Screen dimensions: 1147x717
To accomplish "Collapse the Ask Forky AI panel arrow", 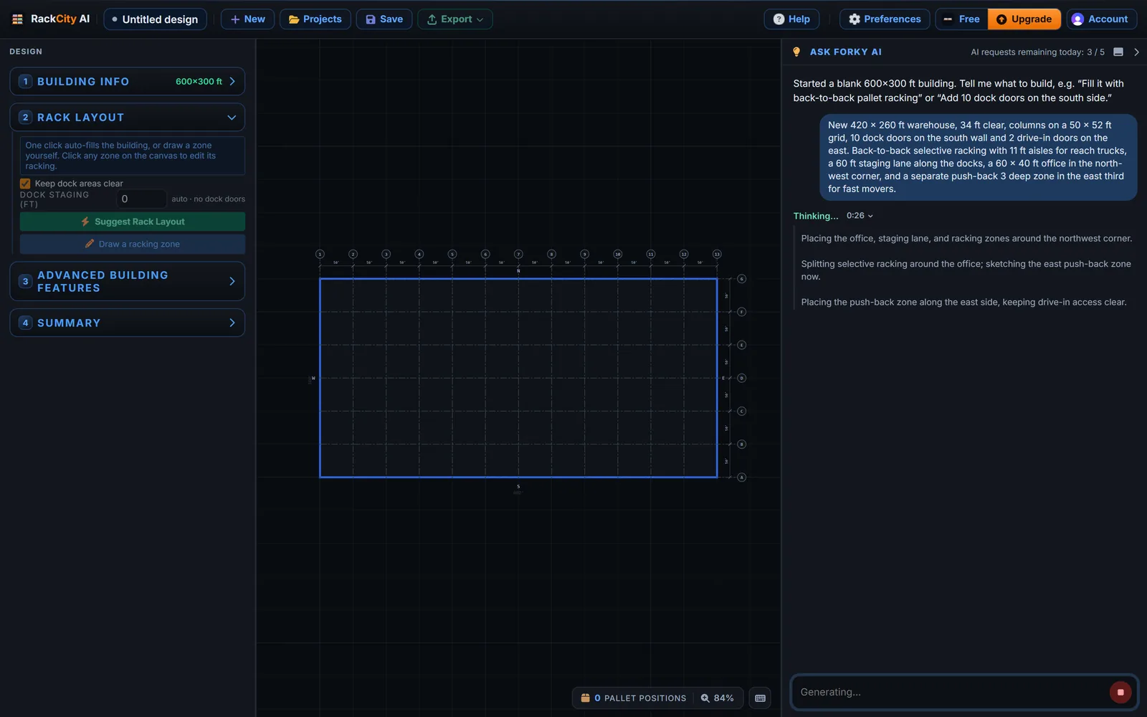I will click(x=1136, y=52).
